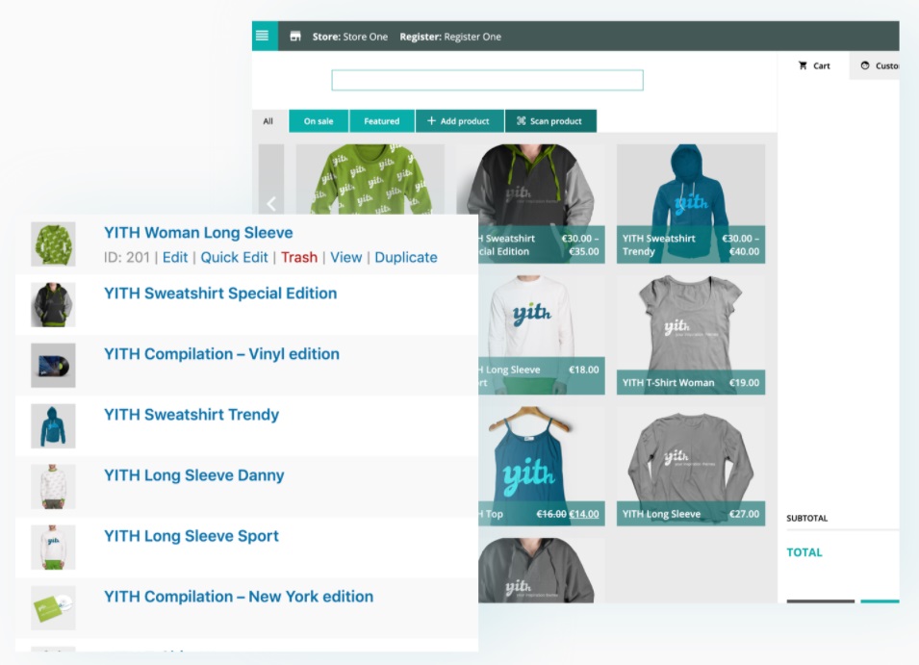Select YITH Long Sleeve €27.00 tile

[690, 467]
